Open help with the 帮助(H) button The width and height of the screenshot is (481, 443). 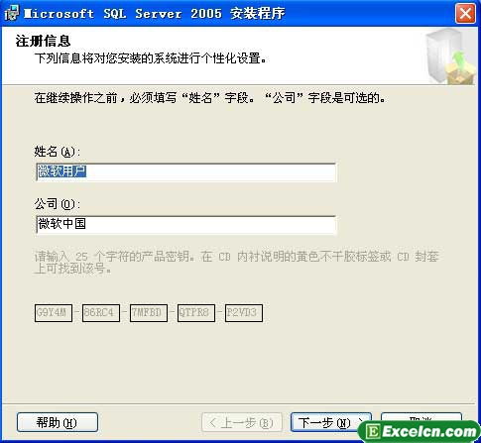tap(58, 422)
